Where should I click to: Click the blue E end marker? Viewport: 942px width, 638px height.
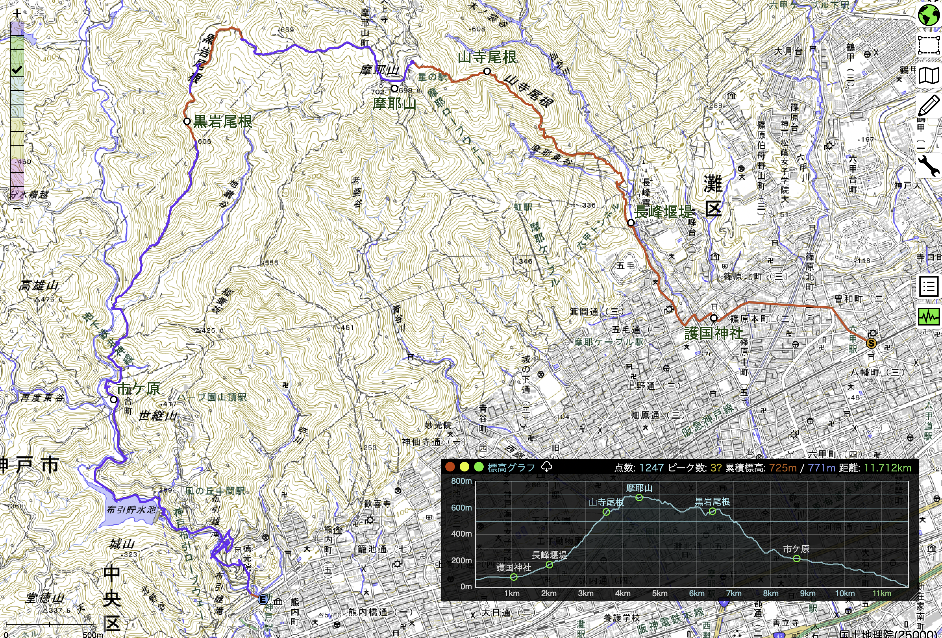(263, 600)
